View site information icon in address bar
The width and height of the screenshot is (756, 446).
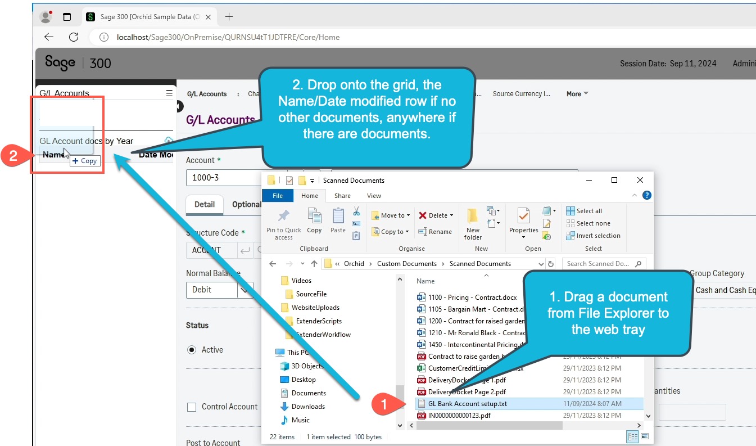[103, 37]
